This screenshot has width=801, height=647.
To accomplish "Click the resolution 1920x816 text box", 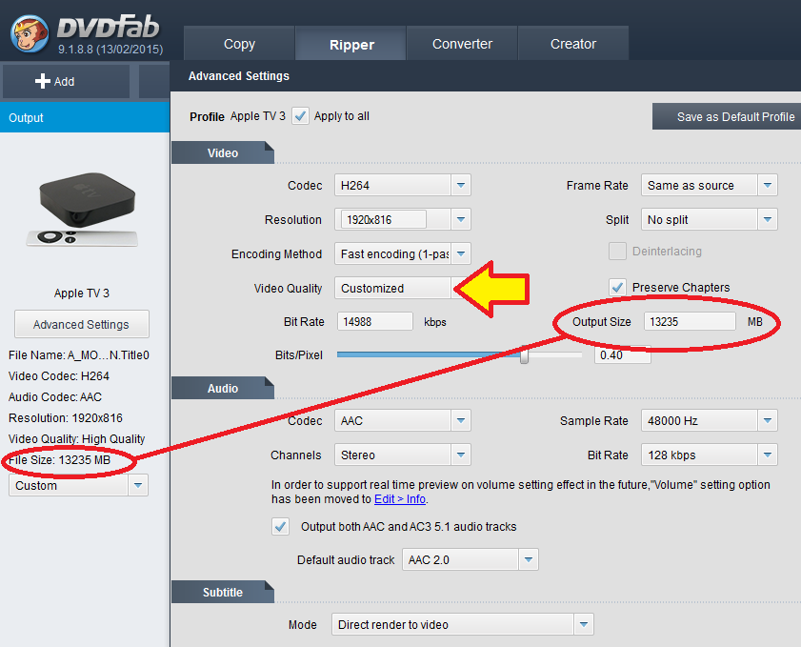I will coord(383,220).
